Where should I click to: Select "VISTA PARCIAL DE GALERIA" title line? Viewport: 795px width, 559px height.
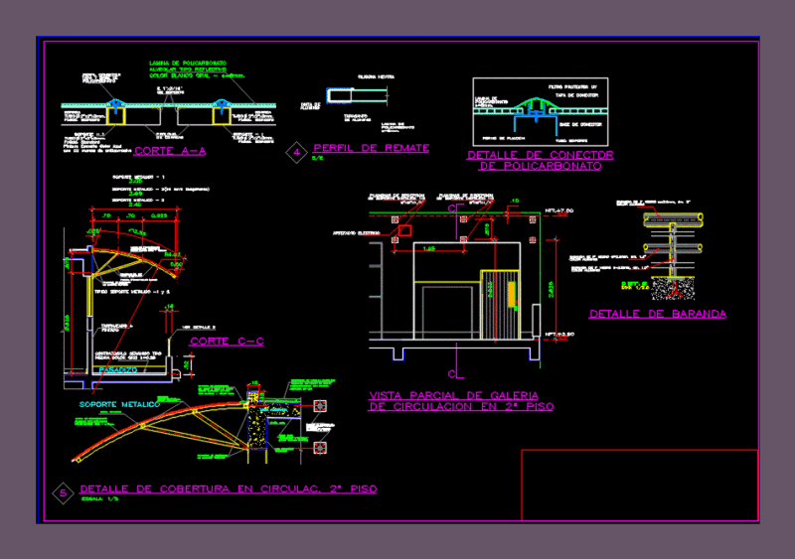453,395
